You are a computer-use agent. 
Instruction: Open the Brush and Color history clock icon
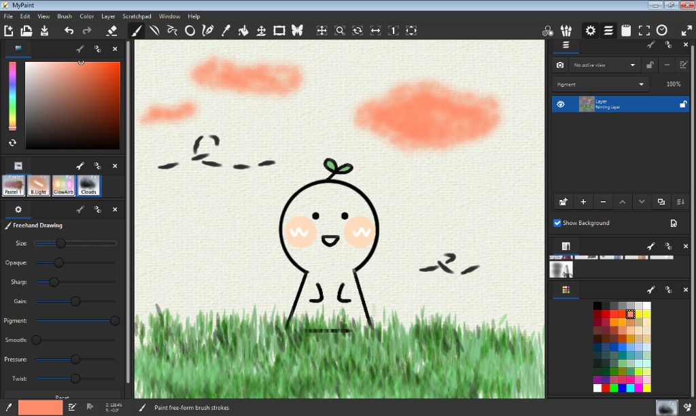point(662,31)
